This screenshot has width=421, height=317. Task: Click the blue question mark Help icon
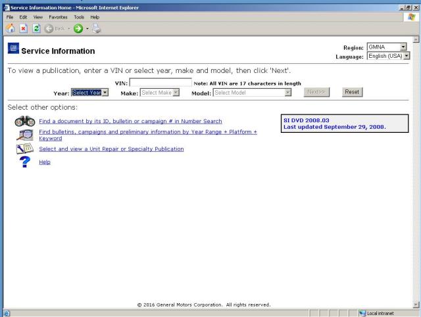(25, 162)
